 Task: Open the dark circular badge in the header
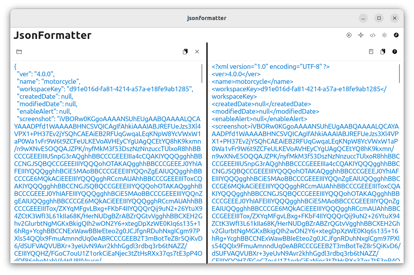coord(396,35)
